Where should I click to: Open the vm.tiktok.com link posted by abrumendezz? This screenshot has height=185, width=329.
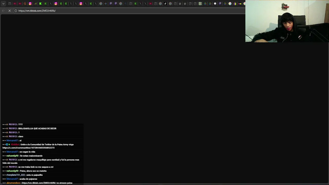(x=39, y=183)
